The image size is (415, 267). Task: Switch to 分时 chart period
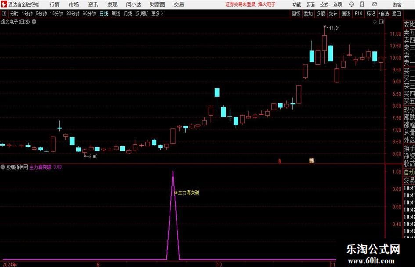pos(14,14)
